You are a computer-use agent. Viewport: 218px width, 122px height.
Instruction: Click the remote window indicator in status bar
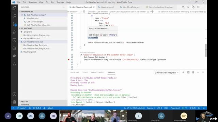(x=13, y=108)
